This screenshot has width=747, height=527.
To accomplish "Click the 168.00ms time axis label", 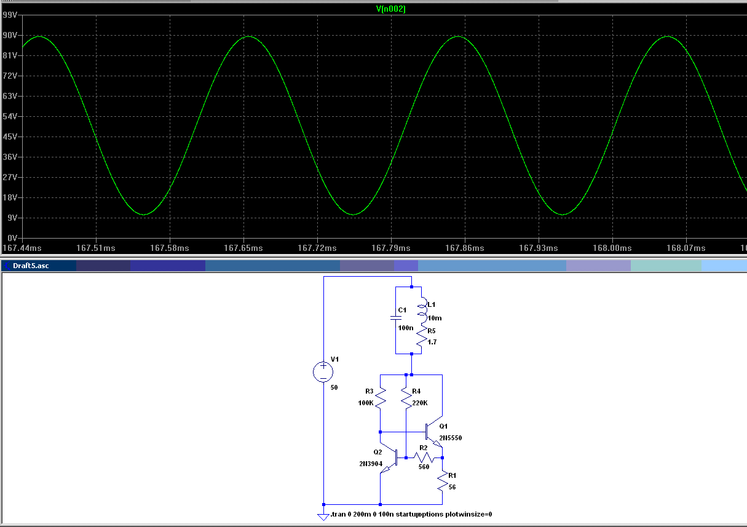I will pyautogui.click(x=612, y=248).
